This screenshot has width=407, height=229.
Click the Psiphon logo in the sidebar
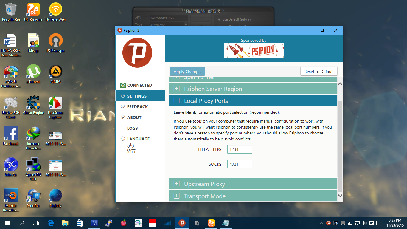(137, 53)
